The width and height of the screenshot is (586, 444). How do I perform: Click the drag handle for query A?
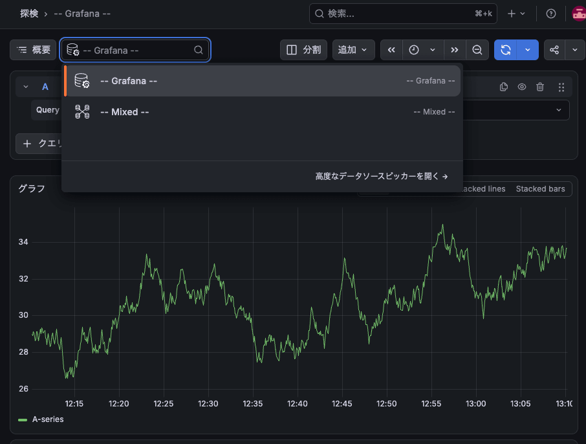[561, 87]
